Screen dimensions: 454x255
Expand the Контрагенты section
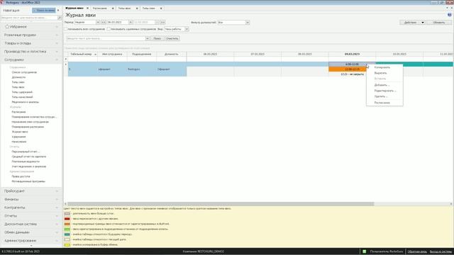point(31,208)
